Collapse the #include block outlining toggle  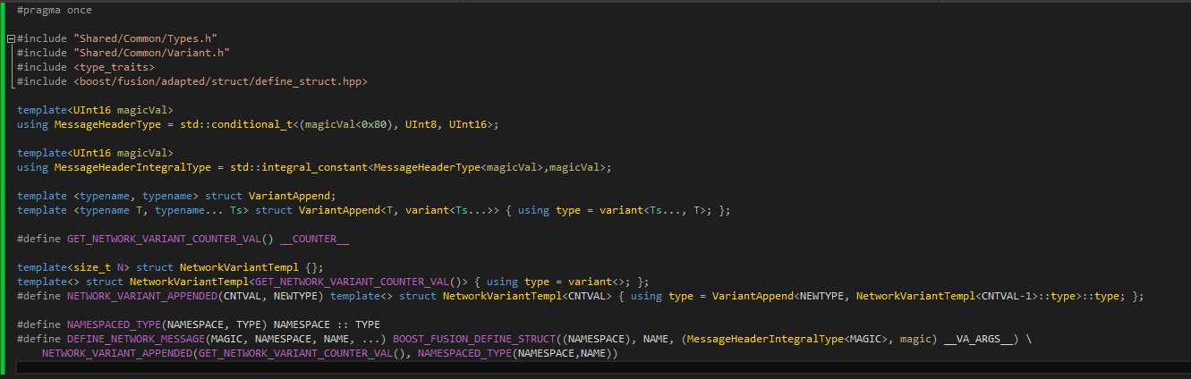(x=10, y=38)
